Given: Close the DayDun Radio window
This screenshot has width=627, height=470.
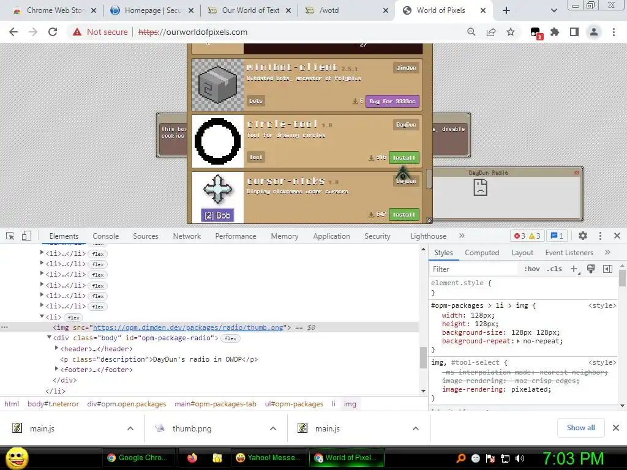Looking at the screenshot, I should [576, 173].
